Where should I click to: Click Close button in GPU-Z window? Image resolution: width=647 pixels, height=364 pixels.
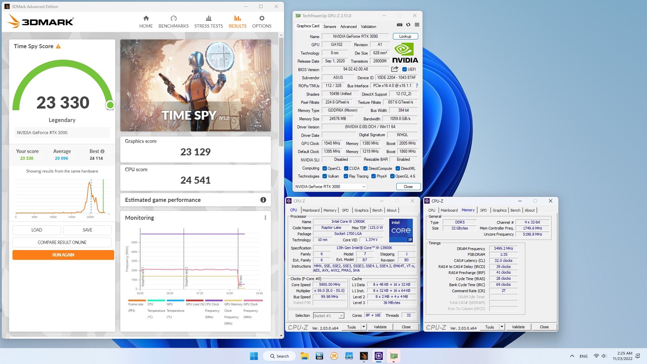[408, 187]
